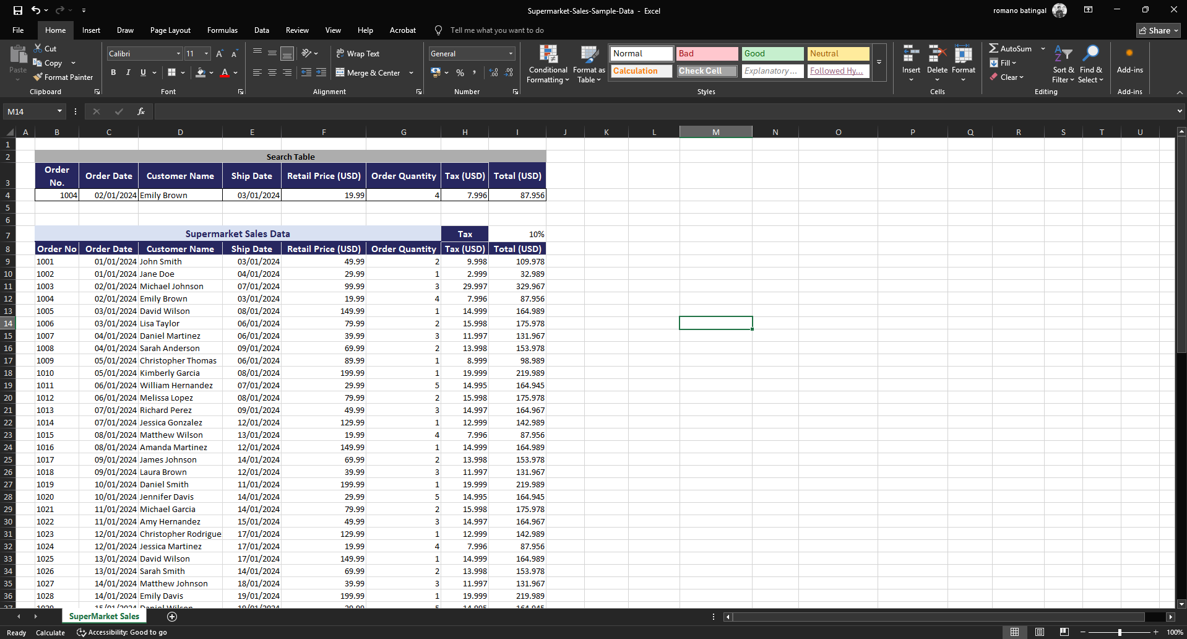Open the font size dropdown

click(x=207, y=54)
